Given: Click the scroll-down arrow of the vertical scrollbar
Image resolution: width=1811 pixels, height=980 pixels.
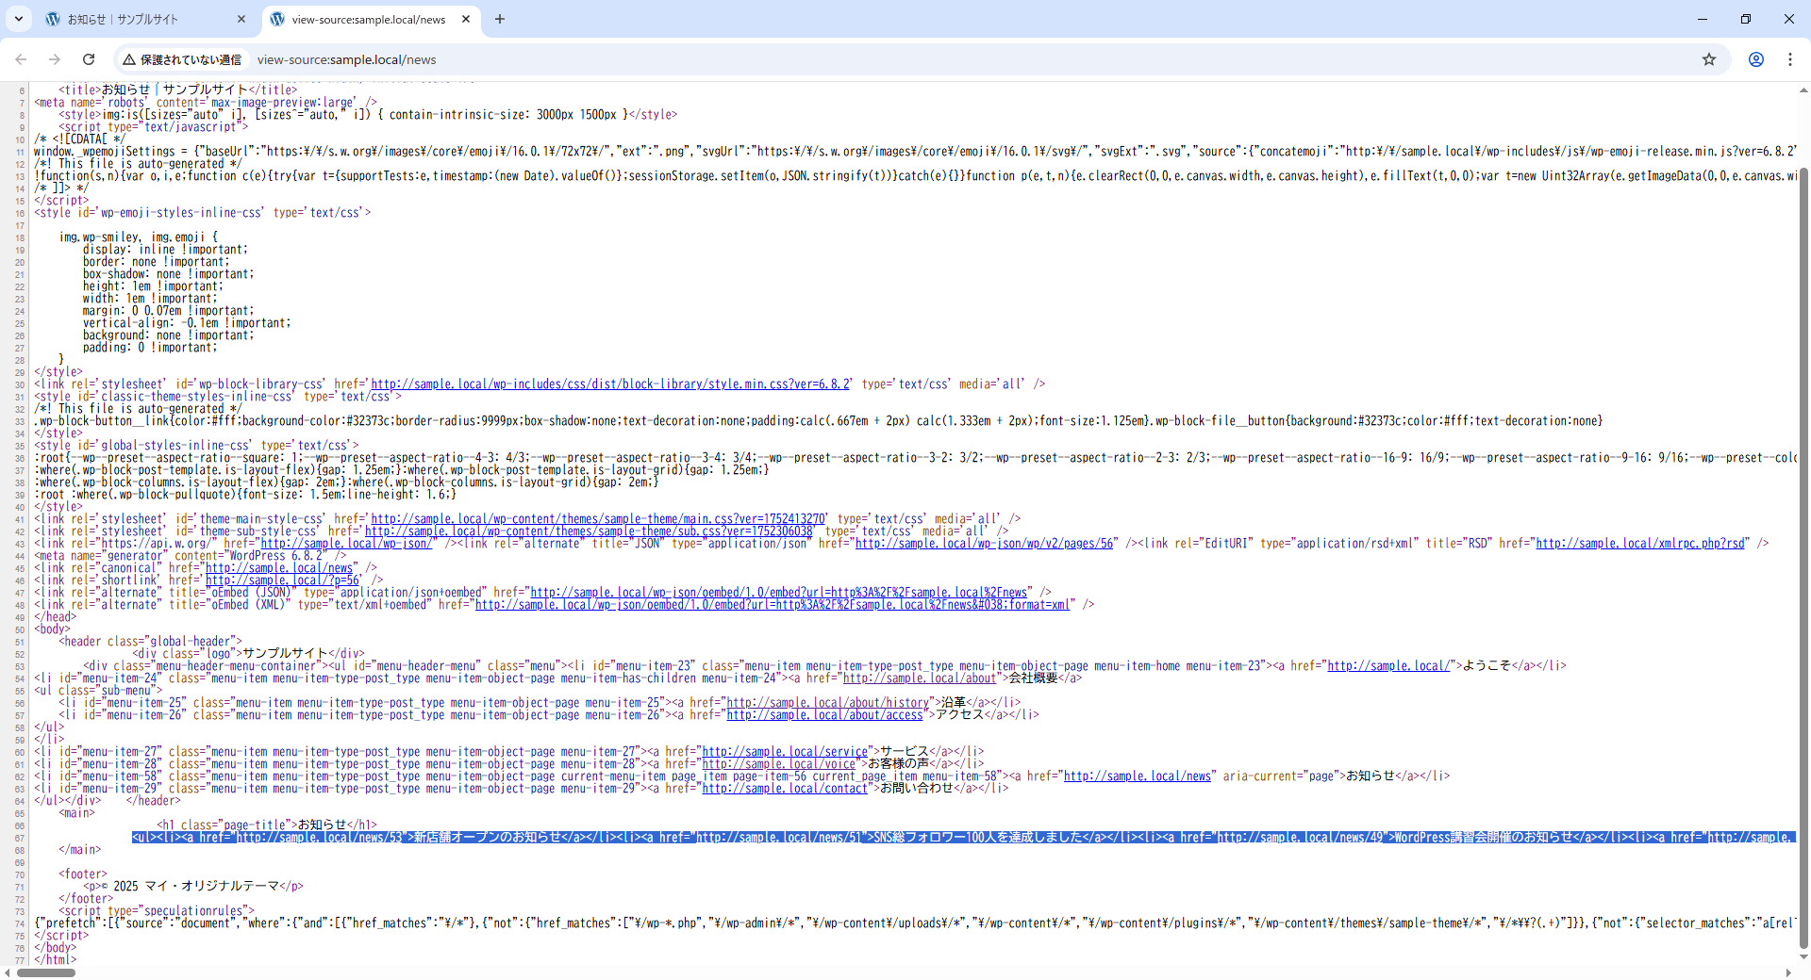Looking at the screenshot, I should [1803, 957].
